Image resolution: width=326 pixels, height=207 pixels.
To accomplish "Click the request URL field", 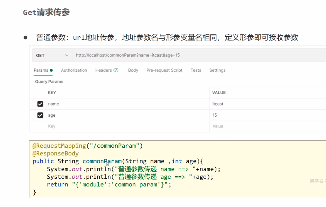I will pos(196,56).
